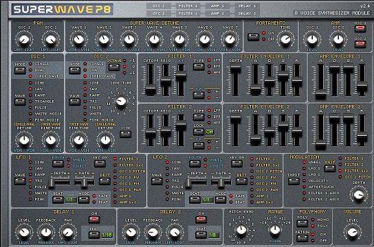Viewport: 374px width, 247px height.
Task: Click the OSC 2 Octave button
Action: click(x=114, y=67)
